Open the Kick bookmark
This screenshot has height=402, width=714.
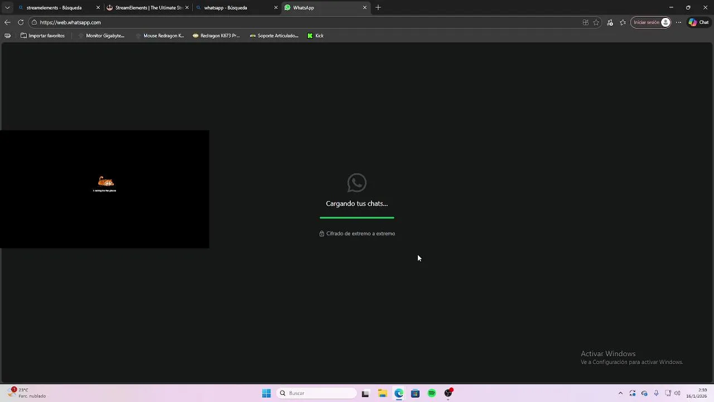[315, 36]
